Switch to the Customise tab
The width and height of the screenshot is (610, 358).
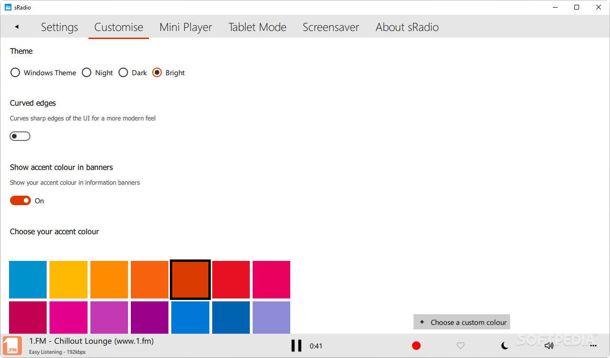pos(118,27)
